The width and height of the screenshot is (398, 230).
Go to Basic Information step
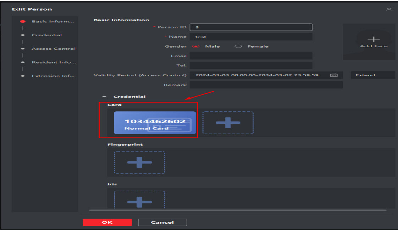pyautogui.click(x=53, y=21)
